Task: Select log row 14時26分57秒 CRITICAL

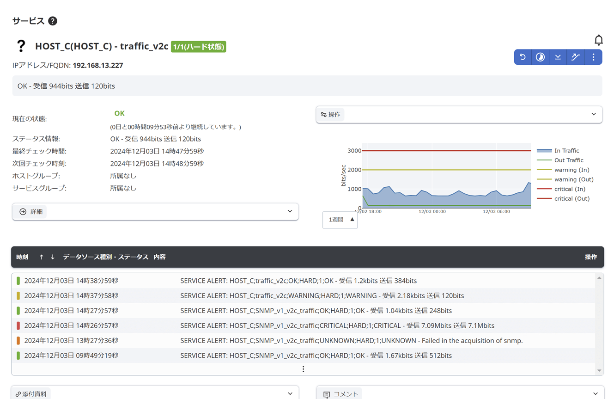Action: point(304,325)
